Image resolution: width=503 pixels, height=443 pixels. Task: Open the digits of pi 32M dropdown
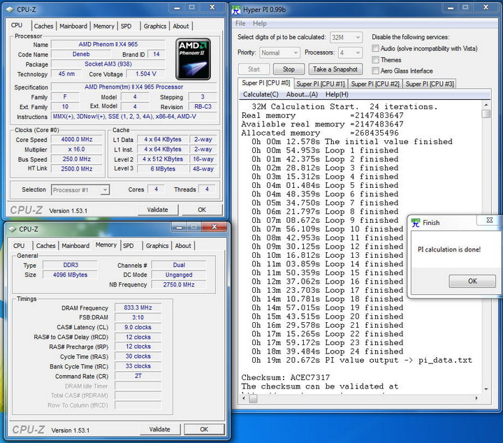click(x=346, y=38)
